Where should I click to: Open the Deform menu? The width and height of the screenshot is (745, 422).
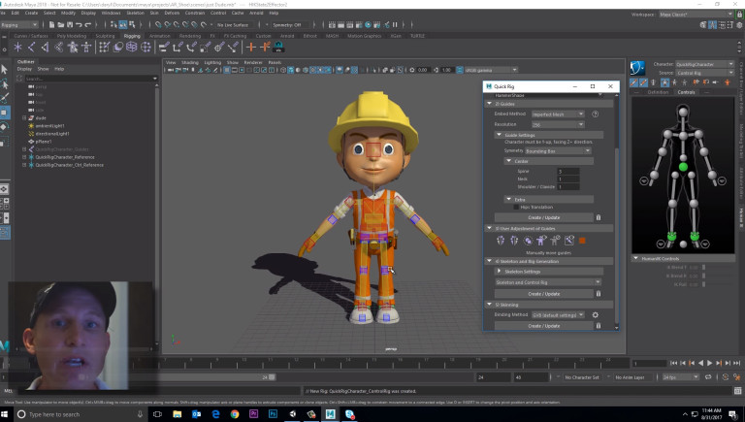tap(172, 13)
